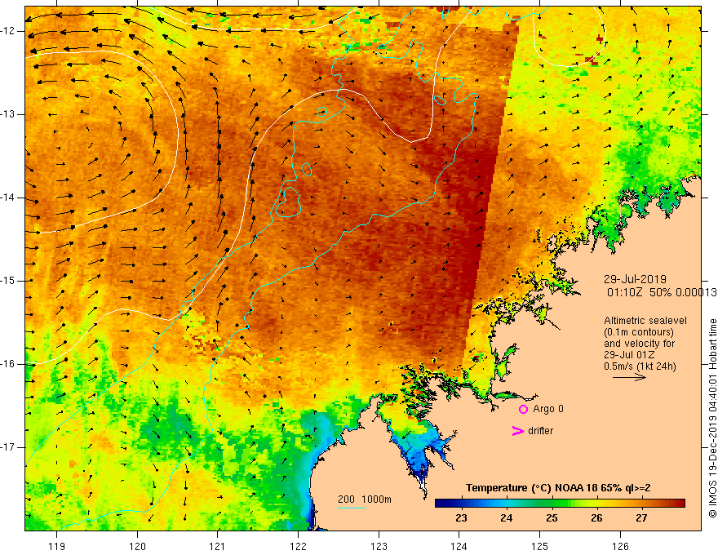
Task: Click the 124 longitude axis label
Action: click(459, 546)
